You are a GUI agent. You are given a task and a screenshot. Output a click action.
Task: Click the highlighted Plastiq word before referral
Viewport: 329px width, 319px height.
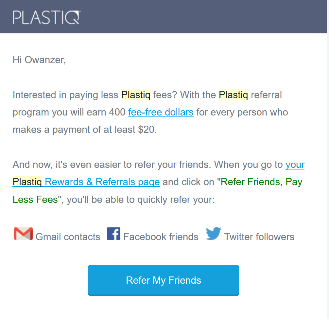(233, 95)
